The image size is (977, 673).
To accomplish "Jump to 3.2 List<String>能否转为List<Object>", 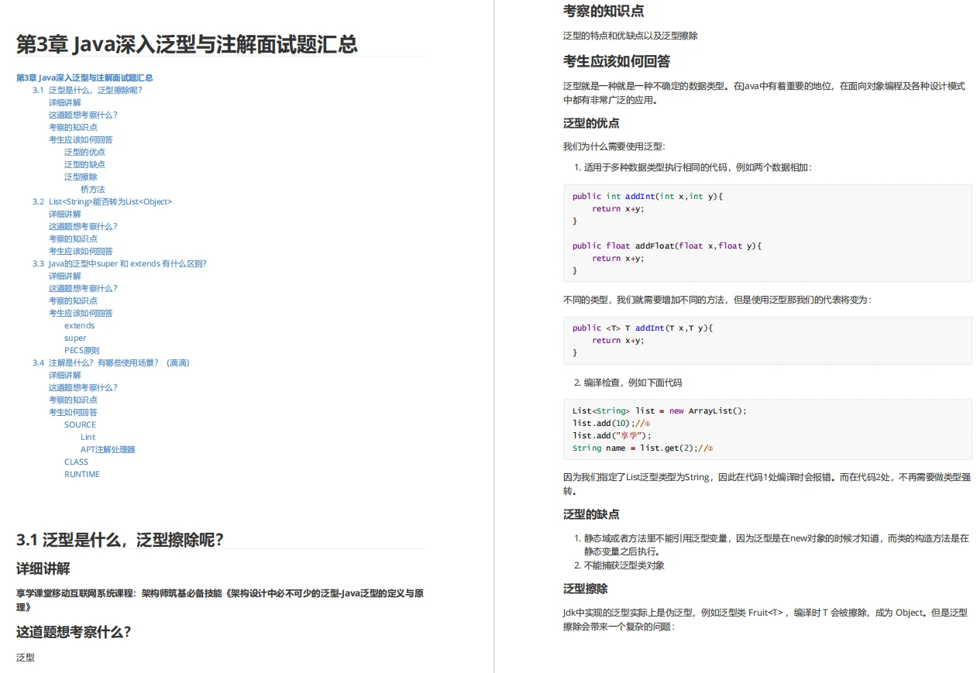I will pos(102,201).
